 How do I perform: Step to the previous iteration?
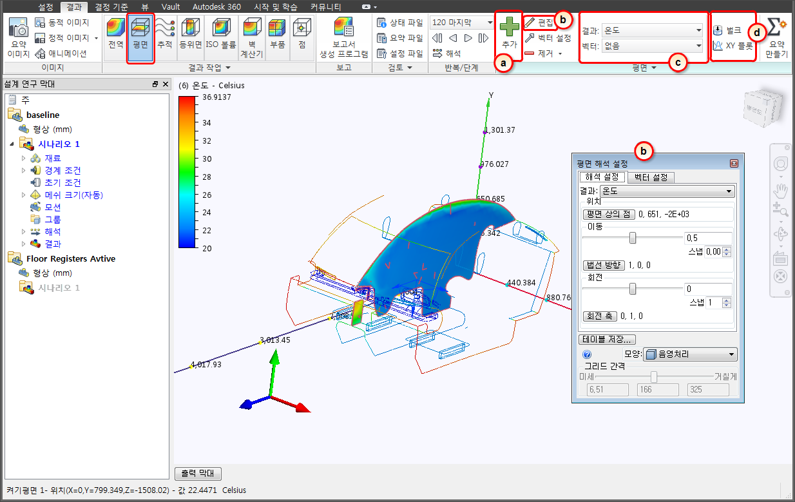click(453, 38)
